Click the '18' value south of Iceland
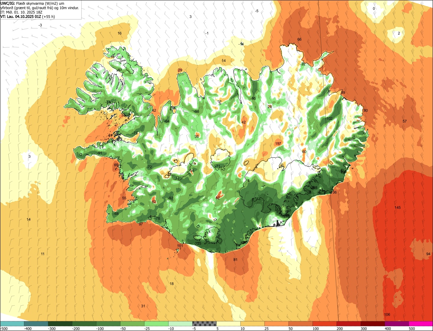This screenshot has height=331, width=433. (x=172, y=284)
